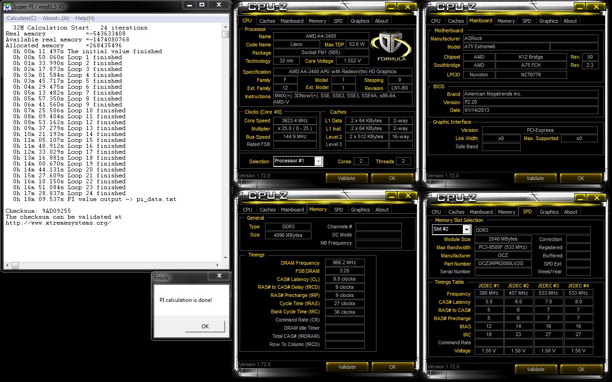The height and width of the screenshot is (382, 612).
Task: Switch to Memory tab in CPU window
Action: pos(317,21)
